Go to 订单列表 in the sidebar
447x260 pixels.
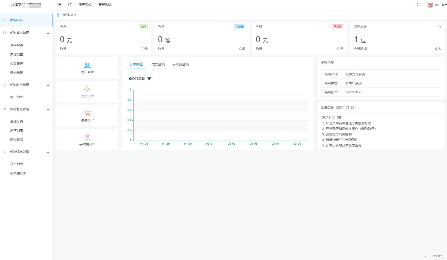pyautogui.click(x=17, y=164)
